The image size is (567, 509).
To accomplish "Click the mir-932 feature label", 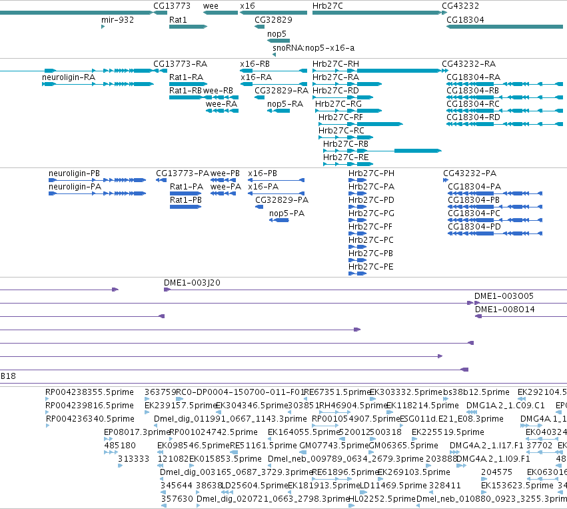I will pyautogui.click(x=117, y=20).
